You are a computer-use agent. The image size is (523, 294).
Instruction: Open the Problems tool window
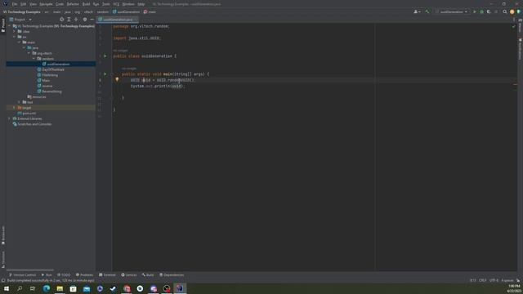84,275
